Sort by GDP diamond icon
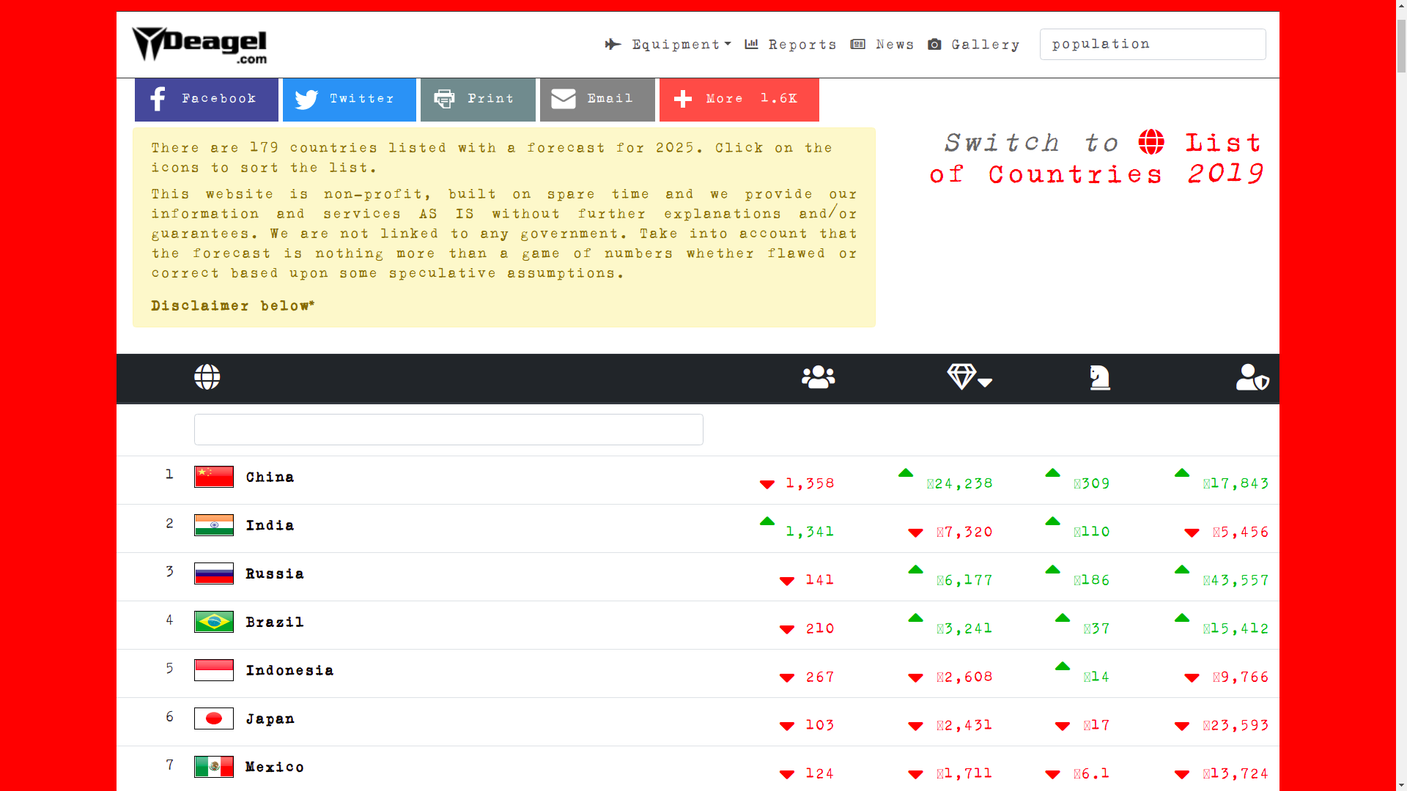Screen dimensions: 1407x791 coord(961,377)
